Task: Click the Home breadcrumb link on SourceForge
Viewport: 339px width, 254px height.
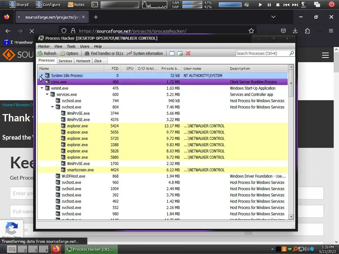Action: [x=8, y=105]
